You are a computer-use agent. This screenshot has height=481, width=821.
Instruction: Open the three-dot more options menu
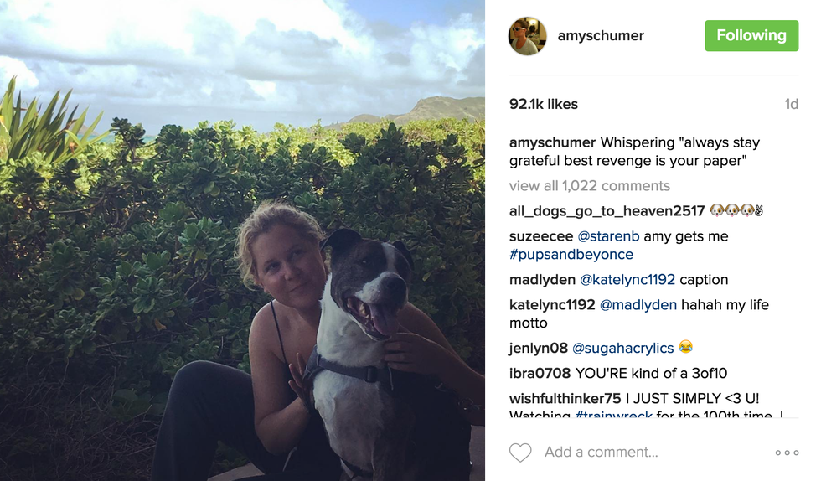(x=787, y=453)
